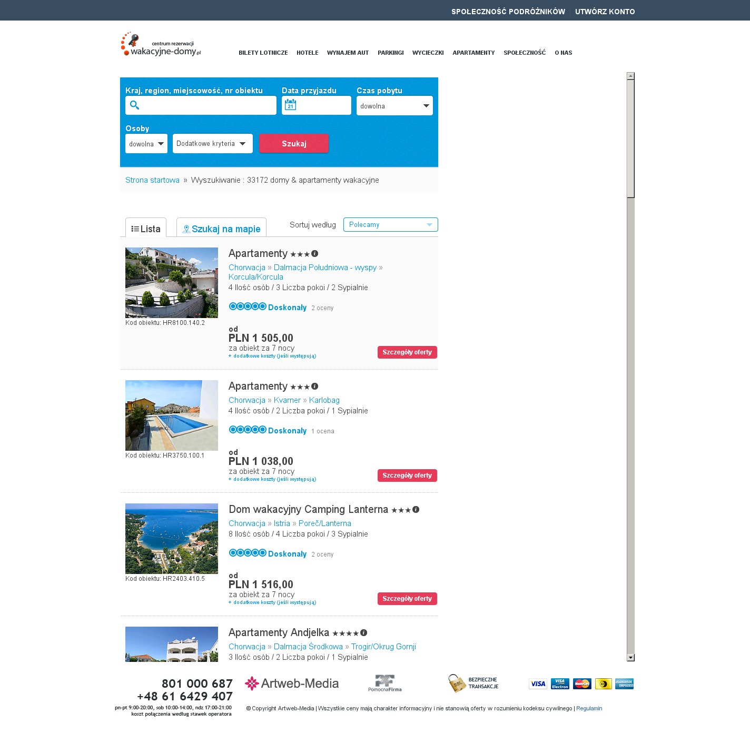
Task: Open Szczegóły oferty for PLN 1 038,00 listing
Action: (x=407, y=476)
